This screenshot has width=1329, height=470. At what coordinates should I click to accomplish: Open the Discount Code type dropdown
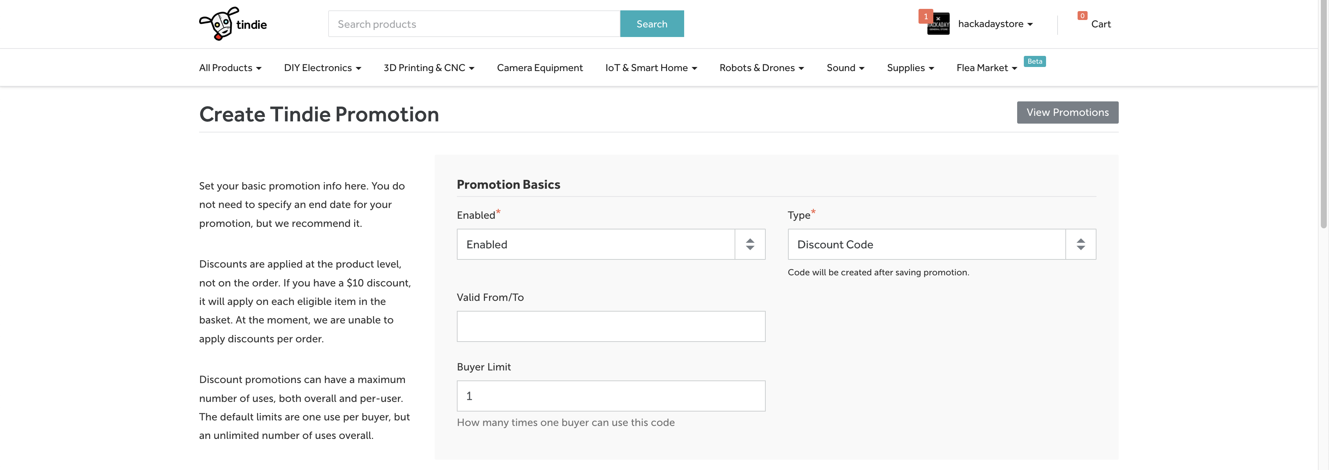(x=926, y=245)
